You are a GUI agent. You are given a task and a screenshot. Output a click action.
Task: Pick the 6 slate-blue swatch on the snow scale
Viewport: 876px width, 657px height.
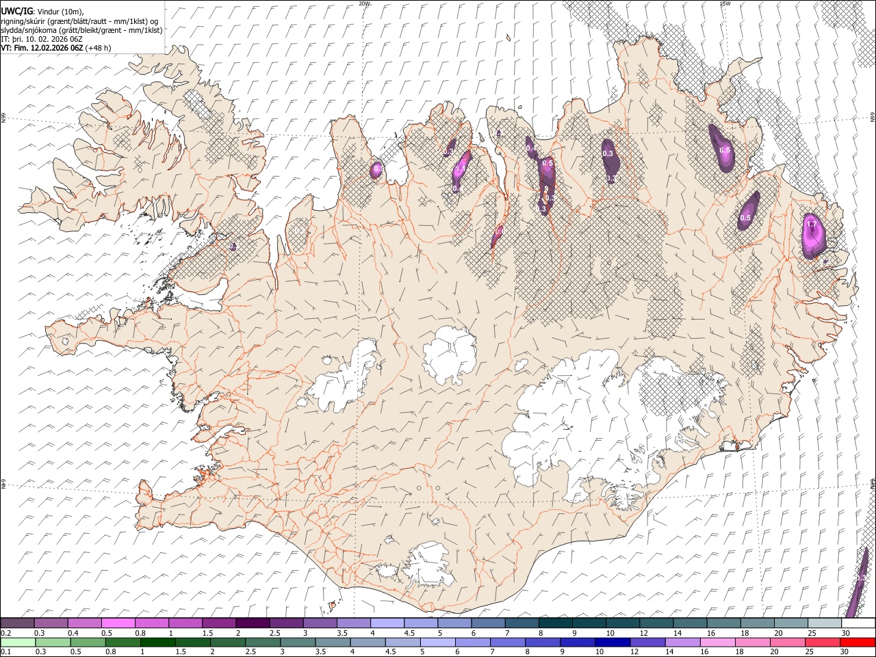(488, 623)
